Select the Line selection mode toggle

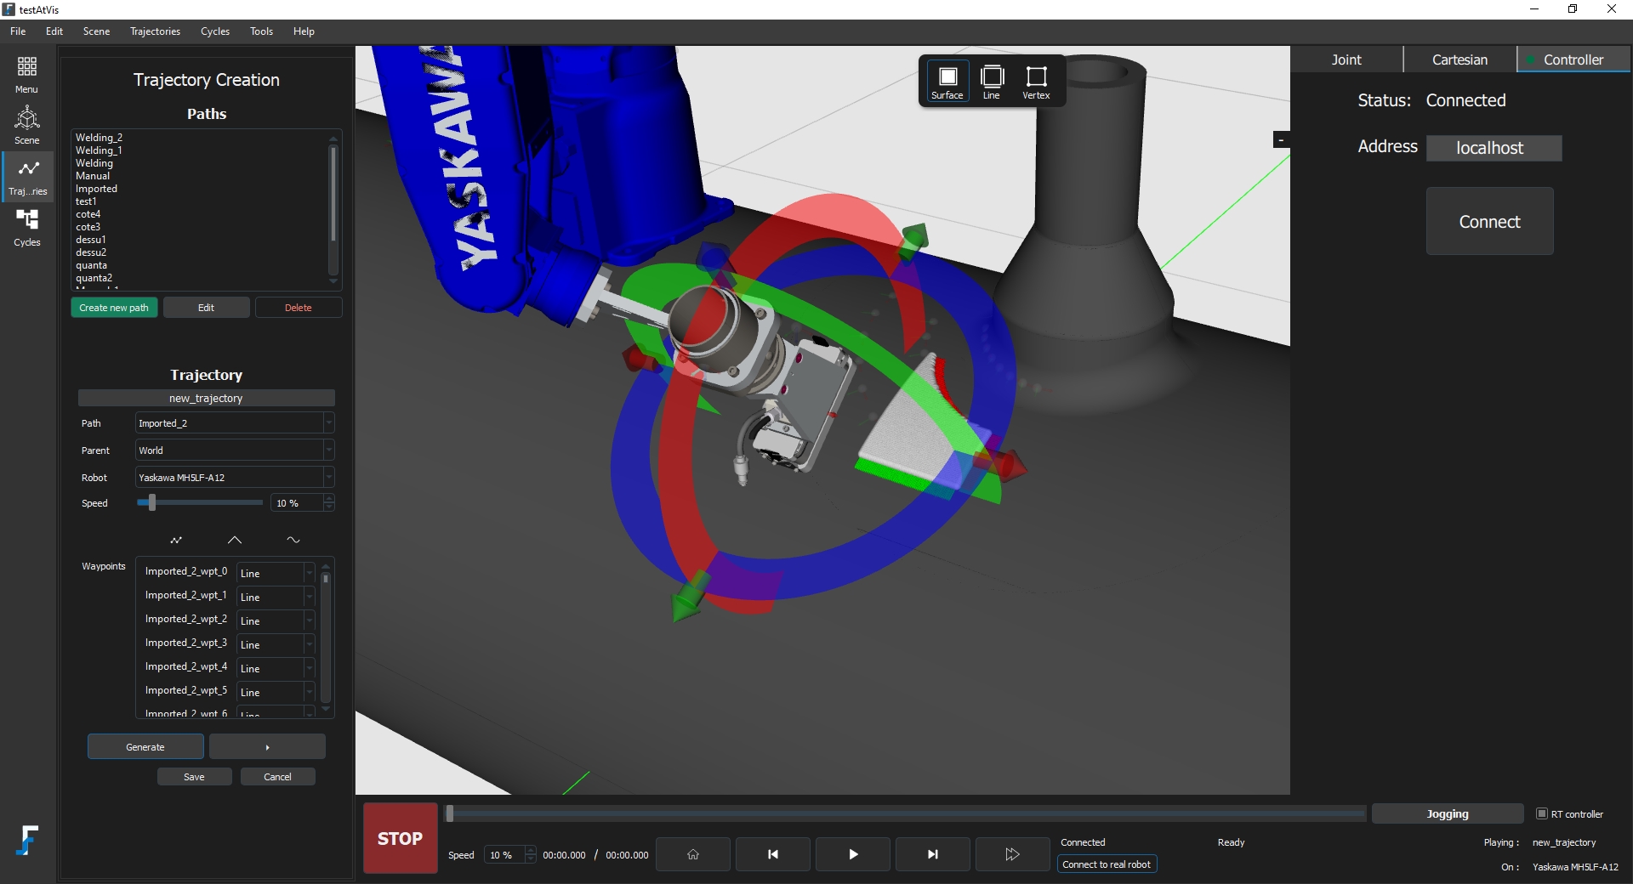coord(992,81)
